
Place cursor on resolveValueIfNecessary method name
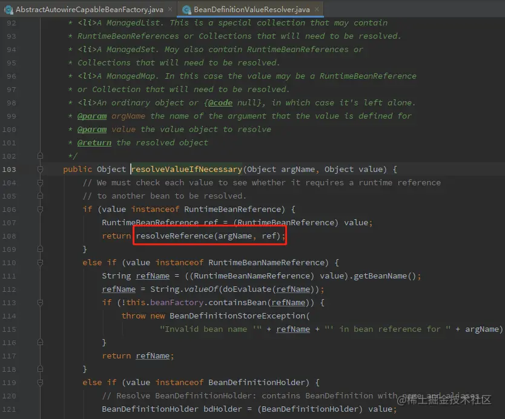coord(186,169)
